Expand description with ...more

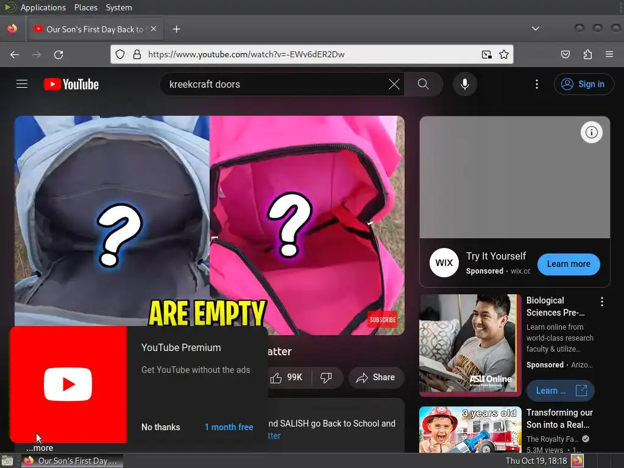[x=40, y=448]
